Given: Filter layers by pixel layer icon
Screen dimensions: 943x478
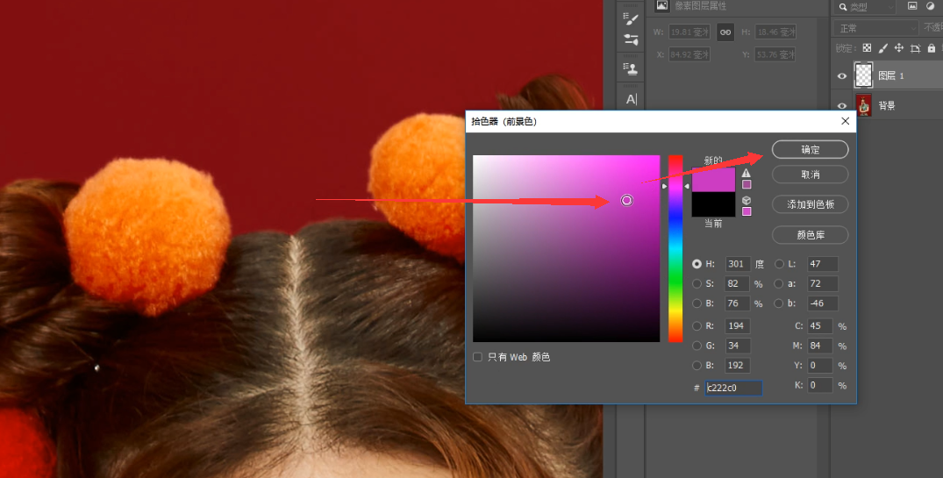Looking at the screenshot, I should [x=912, y=6].
